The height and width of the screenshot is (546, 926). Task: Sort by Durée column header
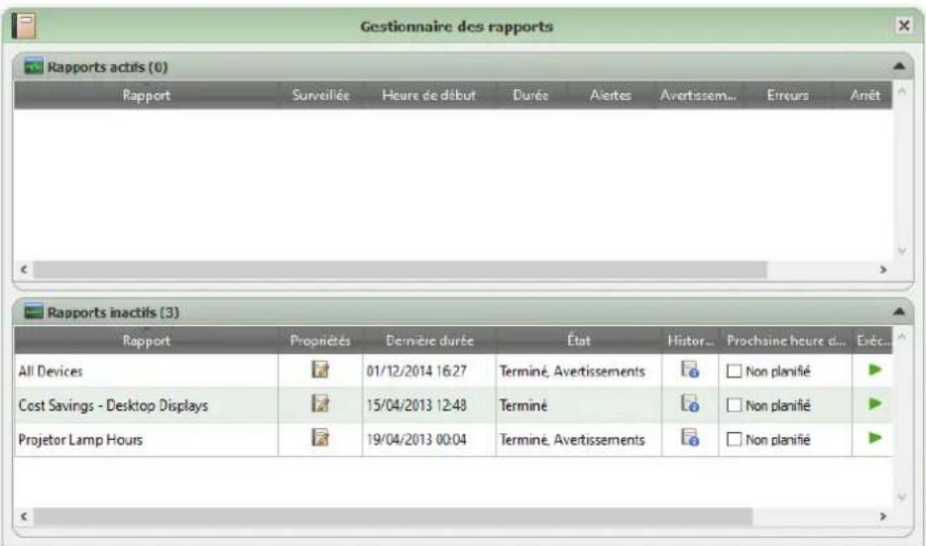pos(531,95)
